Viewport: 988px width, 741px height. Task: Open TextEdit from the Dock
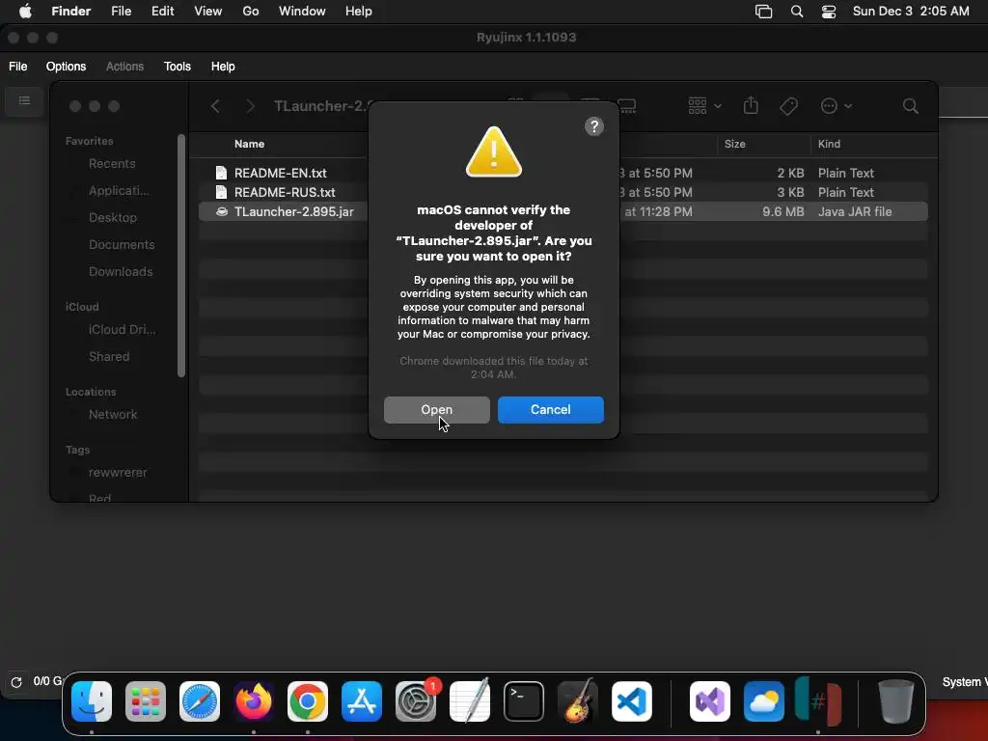point(470,700)
